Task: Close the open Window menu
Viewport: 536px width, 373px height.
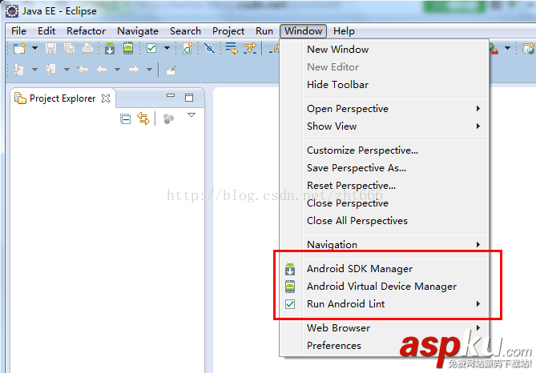Action: 303,31
